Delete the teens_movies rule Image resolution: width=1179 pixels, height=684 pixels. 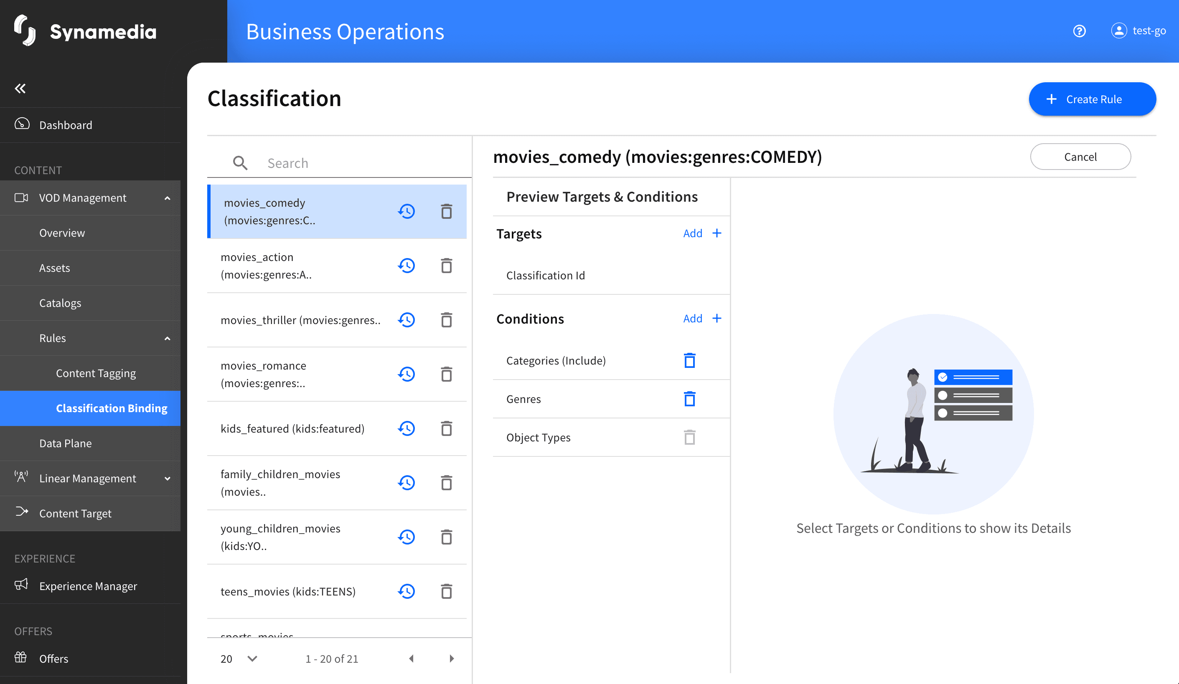coord(446,591)
